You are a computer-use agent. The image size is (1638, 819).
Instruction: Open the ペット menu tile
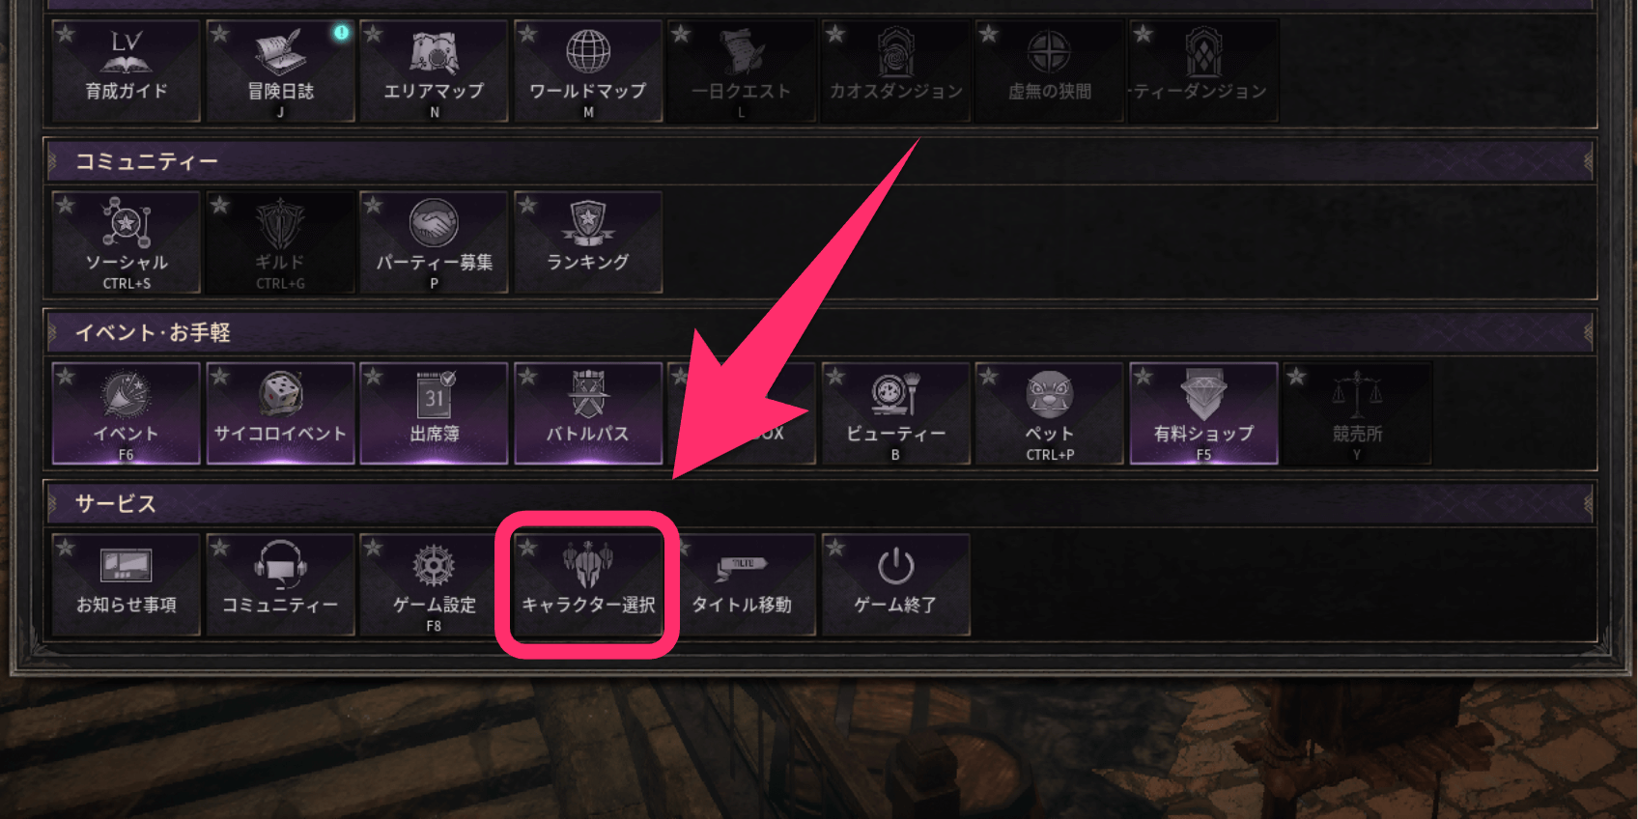click(1050, 413)
